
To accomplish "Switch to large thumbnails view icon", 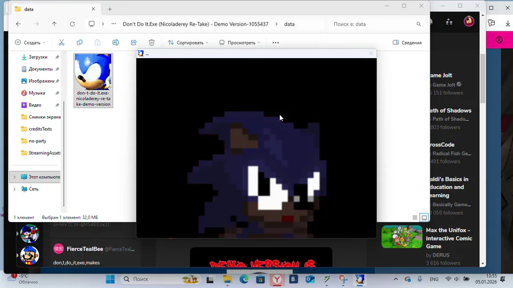I will [424, 217].
